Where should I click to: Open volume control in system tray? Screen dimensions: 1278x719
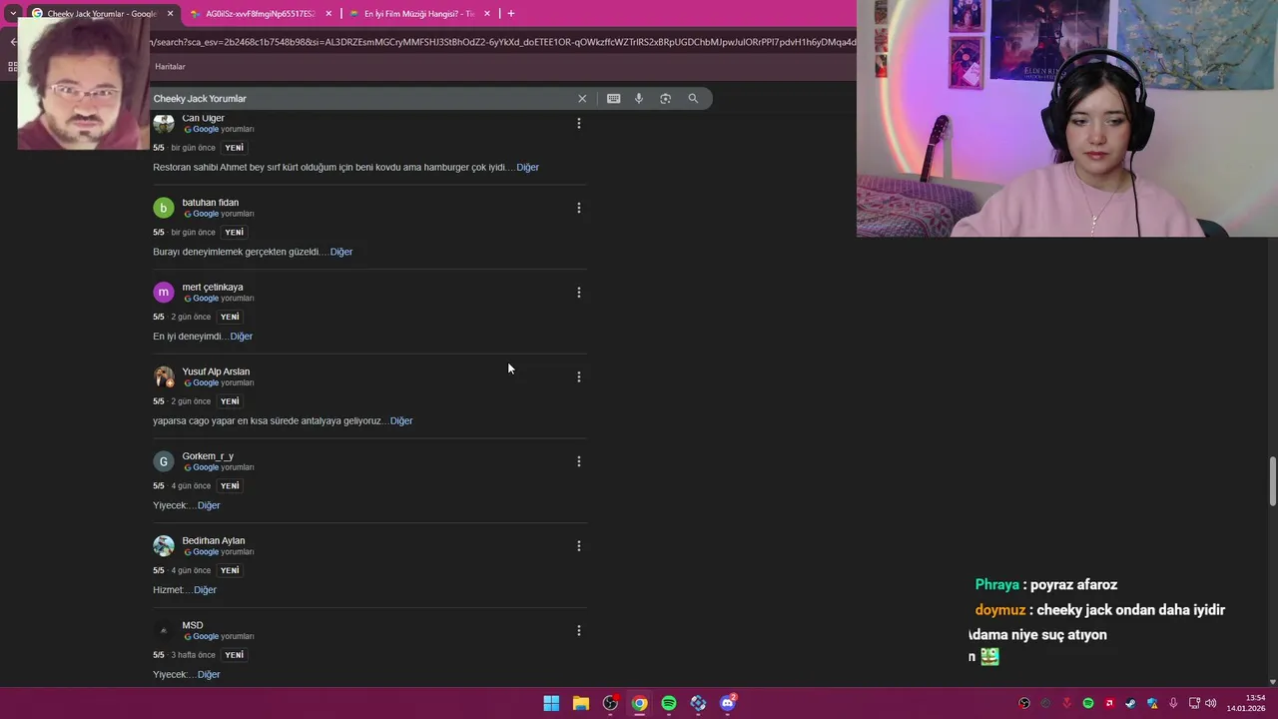coord(1211,703)
